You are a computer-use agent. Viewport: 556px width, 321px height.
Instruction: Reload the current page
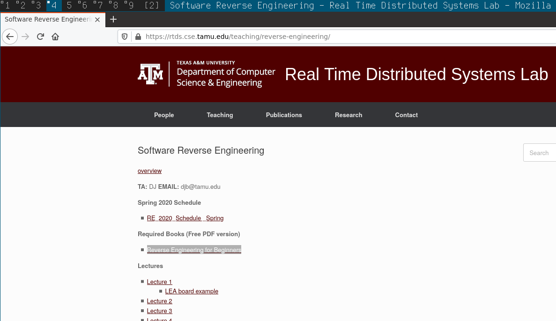[x=40, y=37]
